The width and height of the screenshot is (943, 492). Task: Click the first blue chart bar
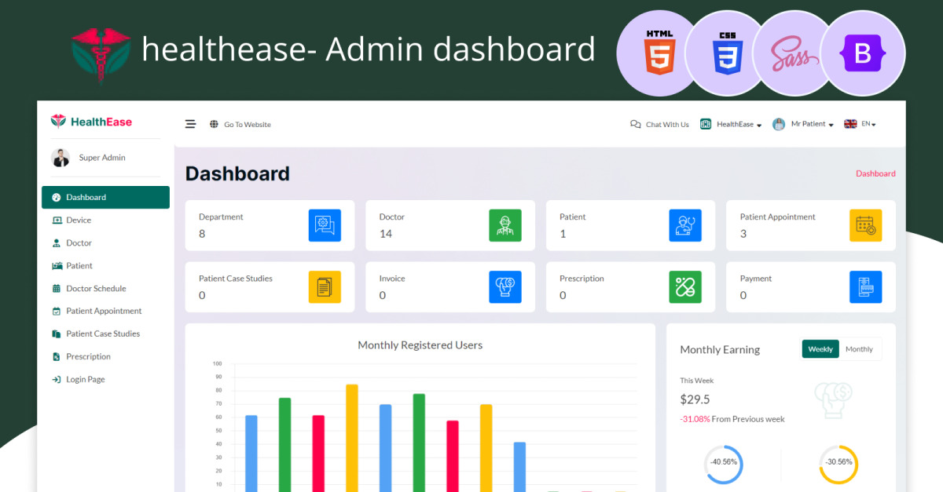[x=251, y=454]
